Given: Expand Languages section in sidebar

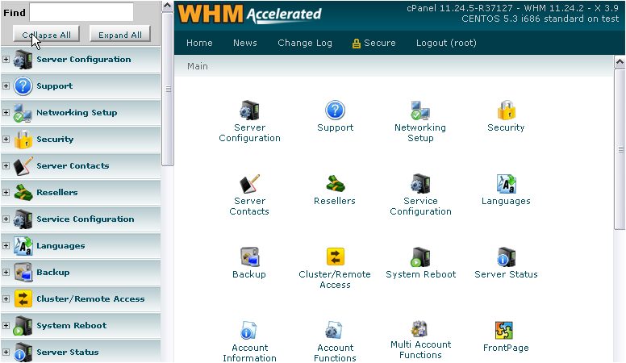Looking at the screenshot, I should coord(6,245).
